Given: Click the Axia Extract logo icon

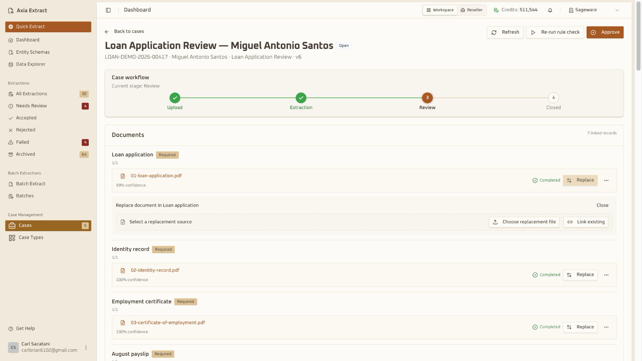Looking at the screenshot, I should pyautogui.click(x=11, y=11).
